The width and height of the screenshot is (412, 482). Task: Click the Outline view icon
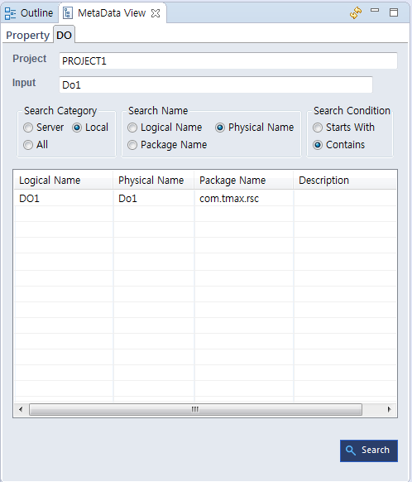tap(10, 13)
